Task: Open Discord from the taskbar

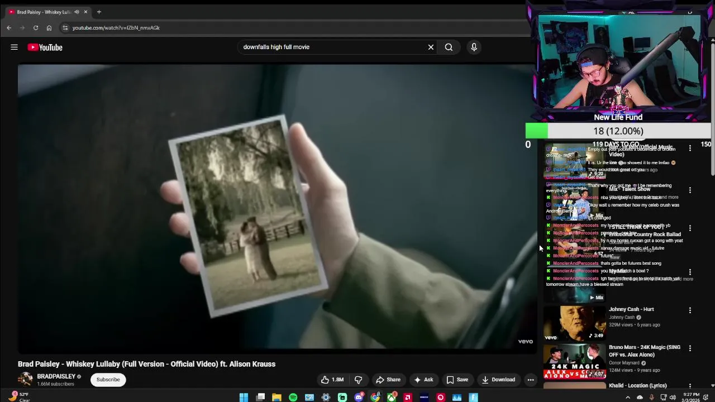Action: click(x=359, y=398)
